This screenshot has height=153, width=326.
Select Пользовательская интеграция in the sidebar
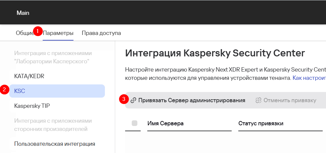pos(55,144)
